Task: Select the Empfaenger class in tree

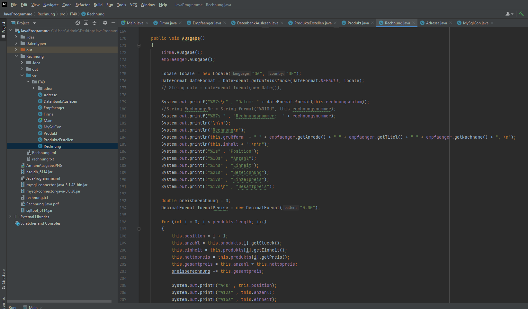Action: 54,108
